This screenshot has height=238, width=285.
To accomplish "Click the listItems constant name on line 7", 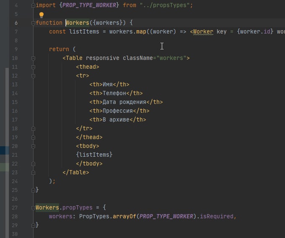I will tap(84, 32).
